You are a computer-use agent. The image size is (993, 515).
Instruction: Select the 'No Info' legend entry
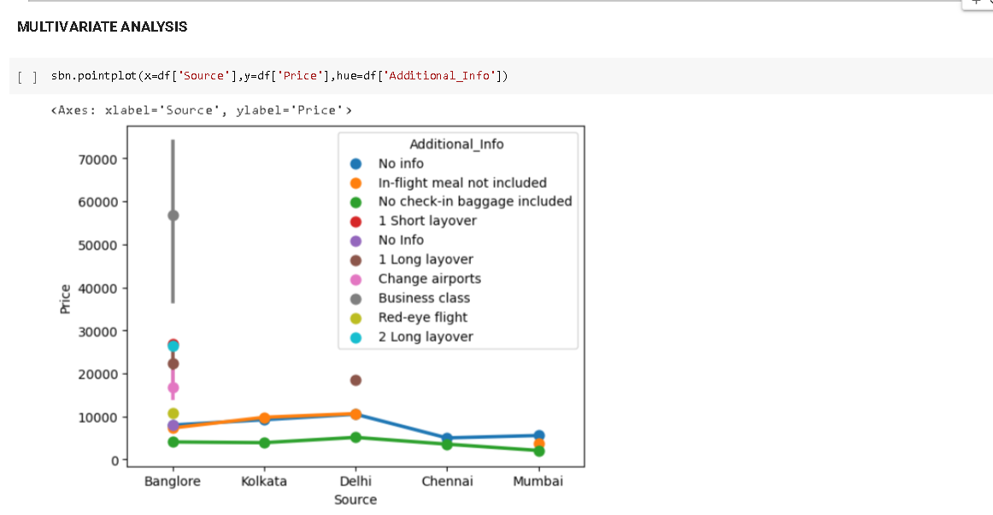(402, 240)
